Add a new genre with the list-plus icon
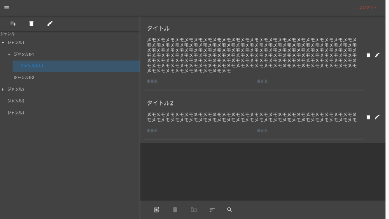 click(13, 23)
